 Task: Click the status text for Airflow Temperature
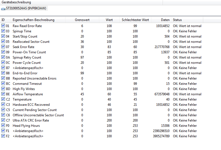tap(187, 94)
